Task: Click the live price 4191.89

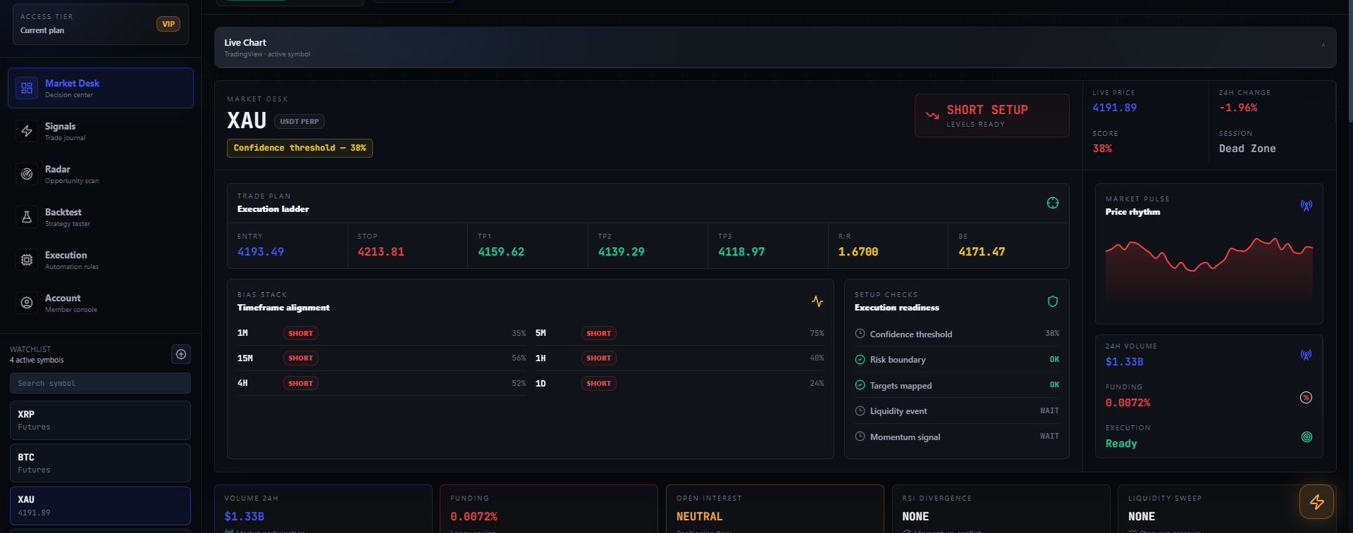Action: (x=1115, y=108)
